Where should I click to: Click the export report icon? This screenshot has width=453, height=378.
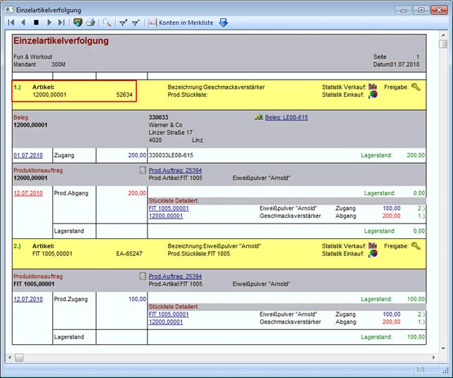click(78, 23)
